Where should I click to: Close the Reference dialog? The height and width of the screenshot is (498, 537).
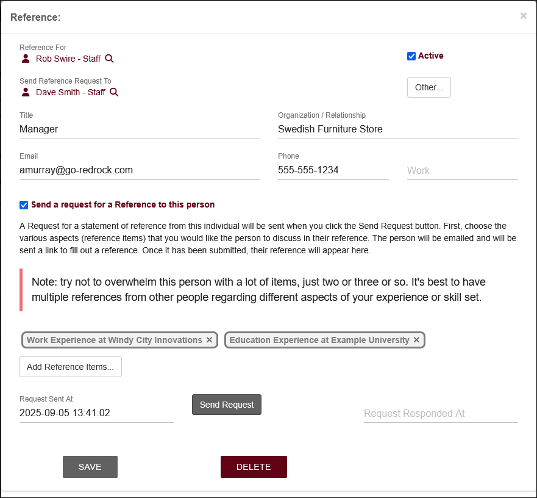(x=523, y=16)
